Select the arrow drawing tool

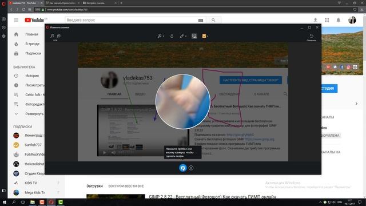(x=160, y=36)
